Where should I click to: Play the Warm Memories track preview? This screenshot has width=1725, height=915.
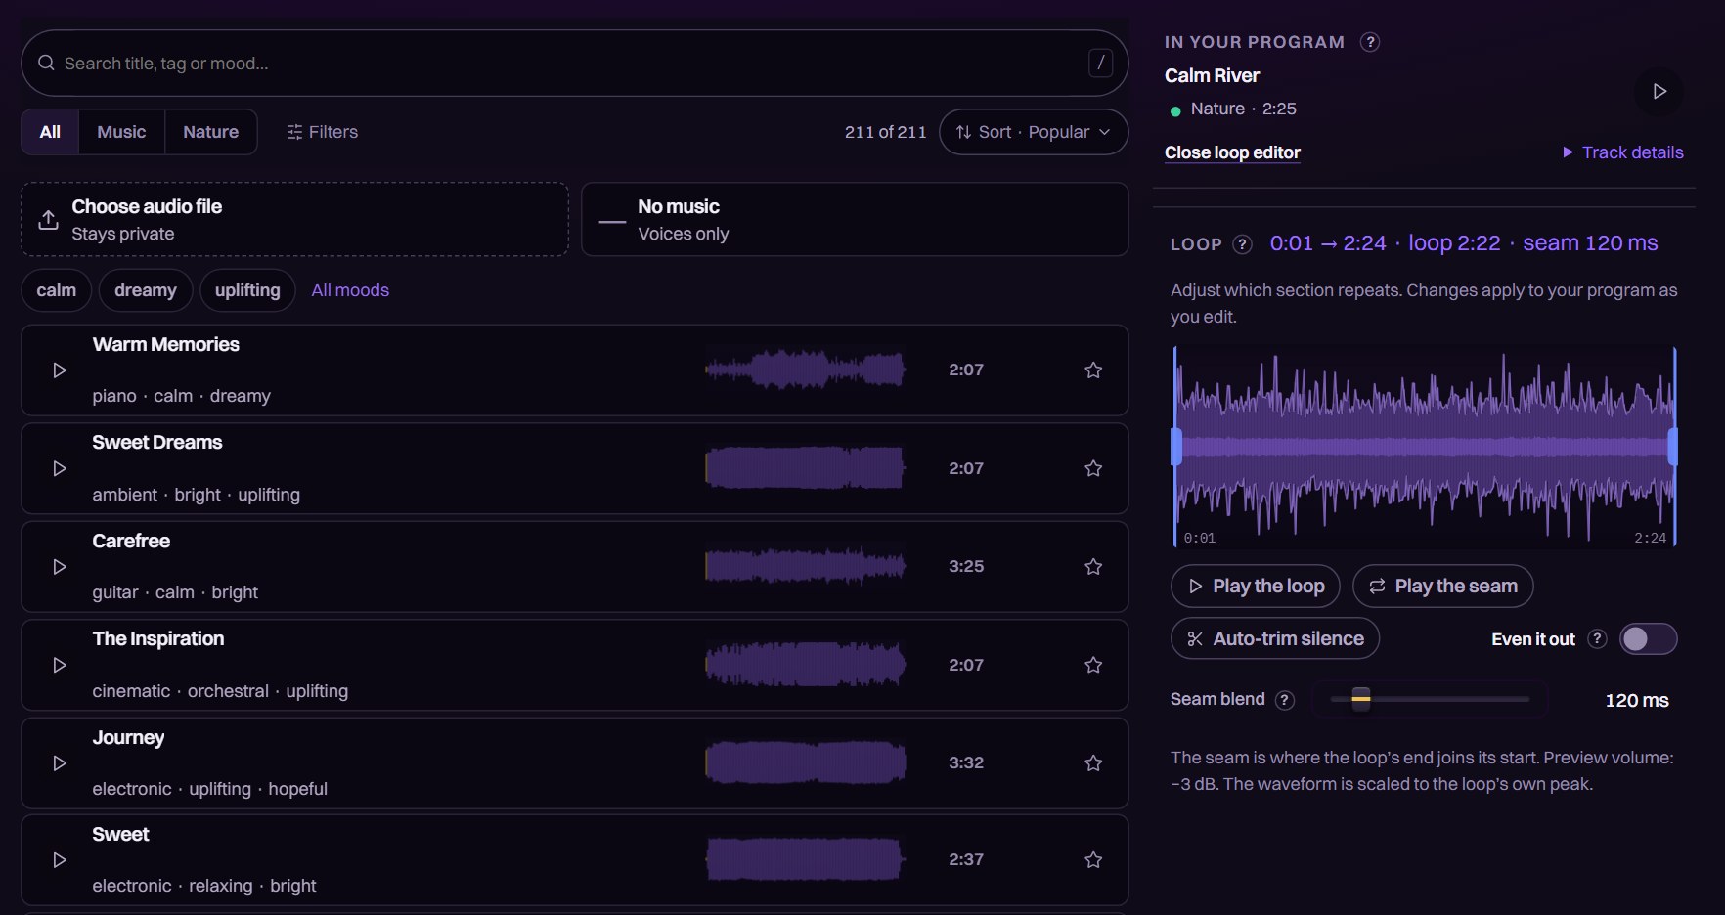click(x=59, y=370)
